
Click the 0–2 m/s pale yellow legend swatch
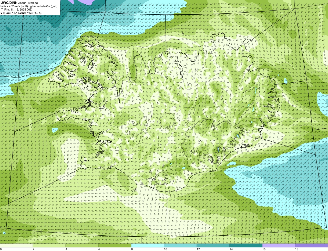tap(16, 246)
